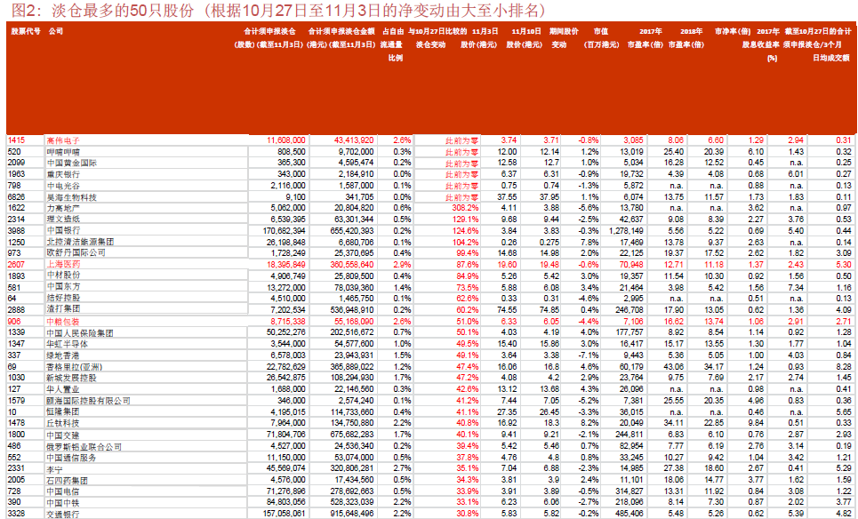Click 颐海国际控股有限公司 company name

pyautogui.click(x=89, y=401)
